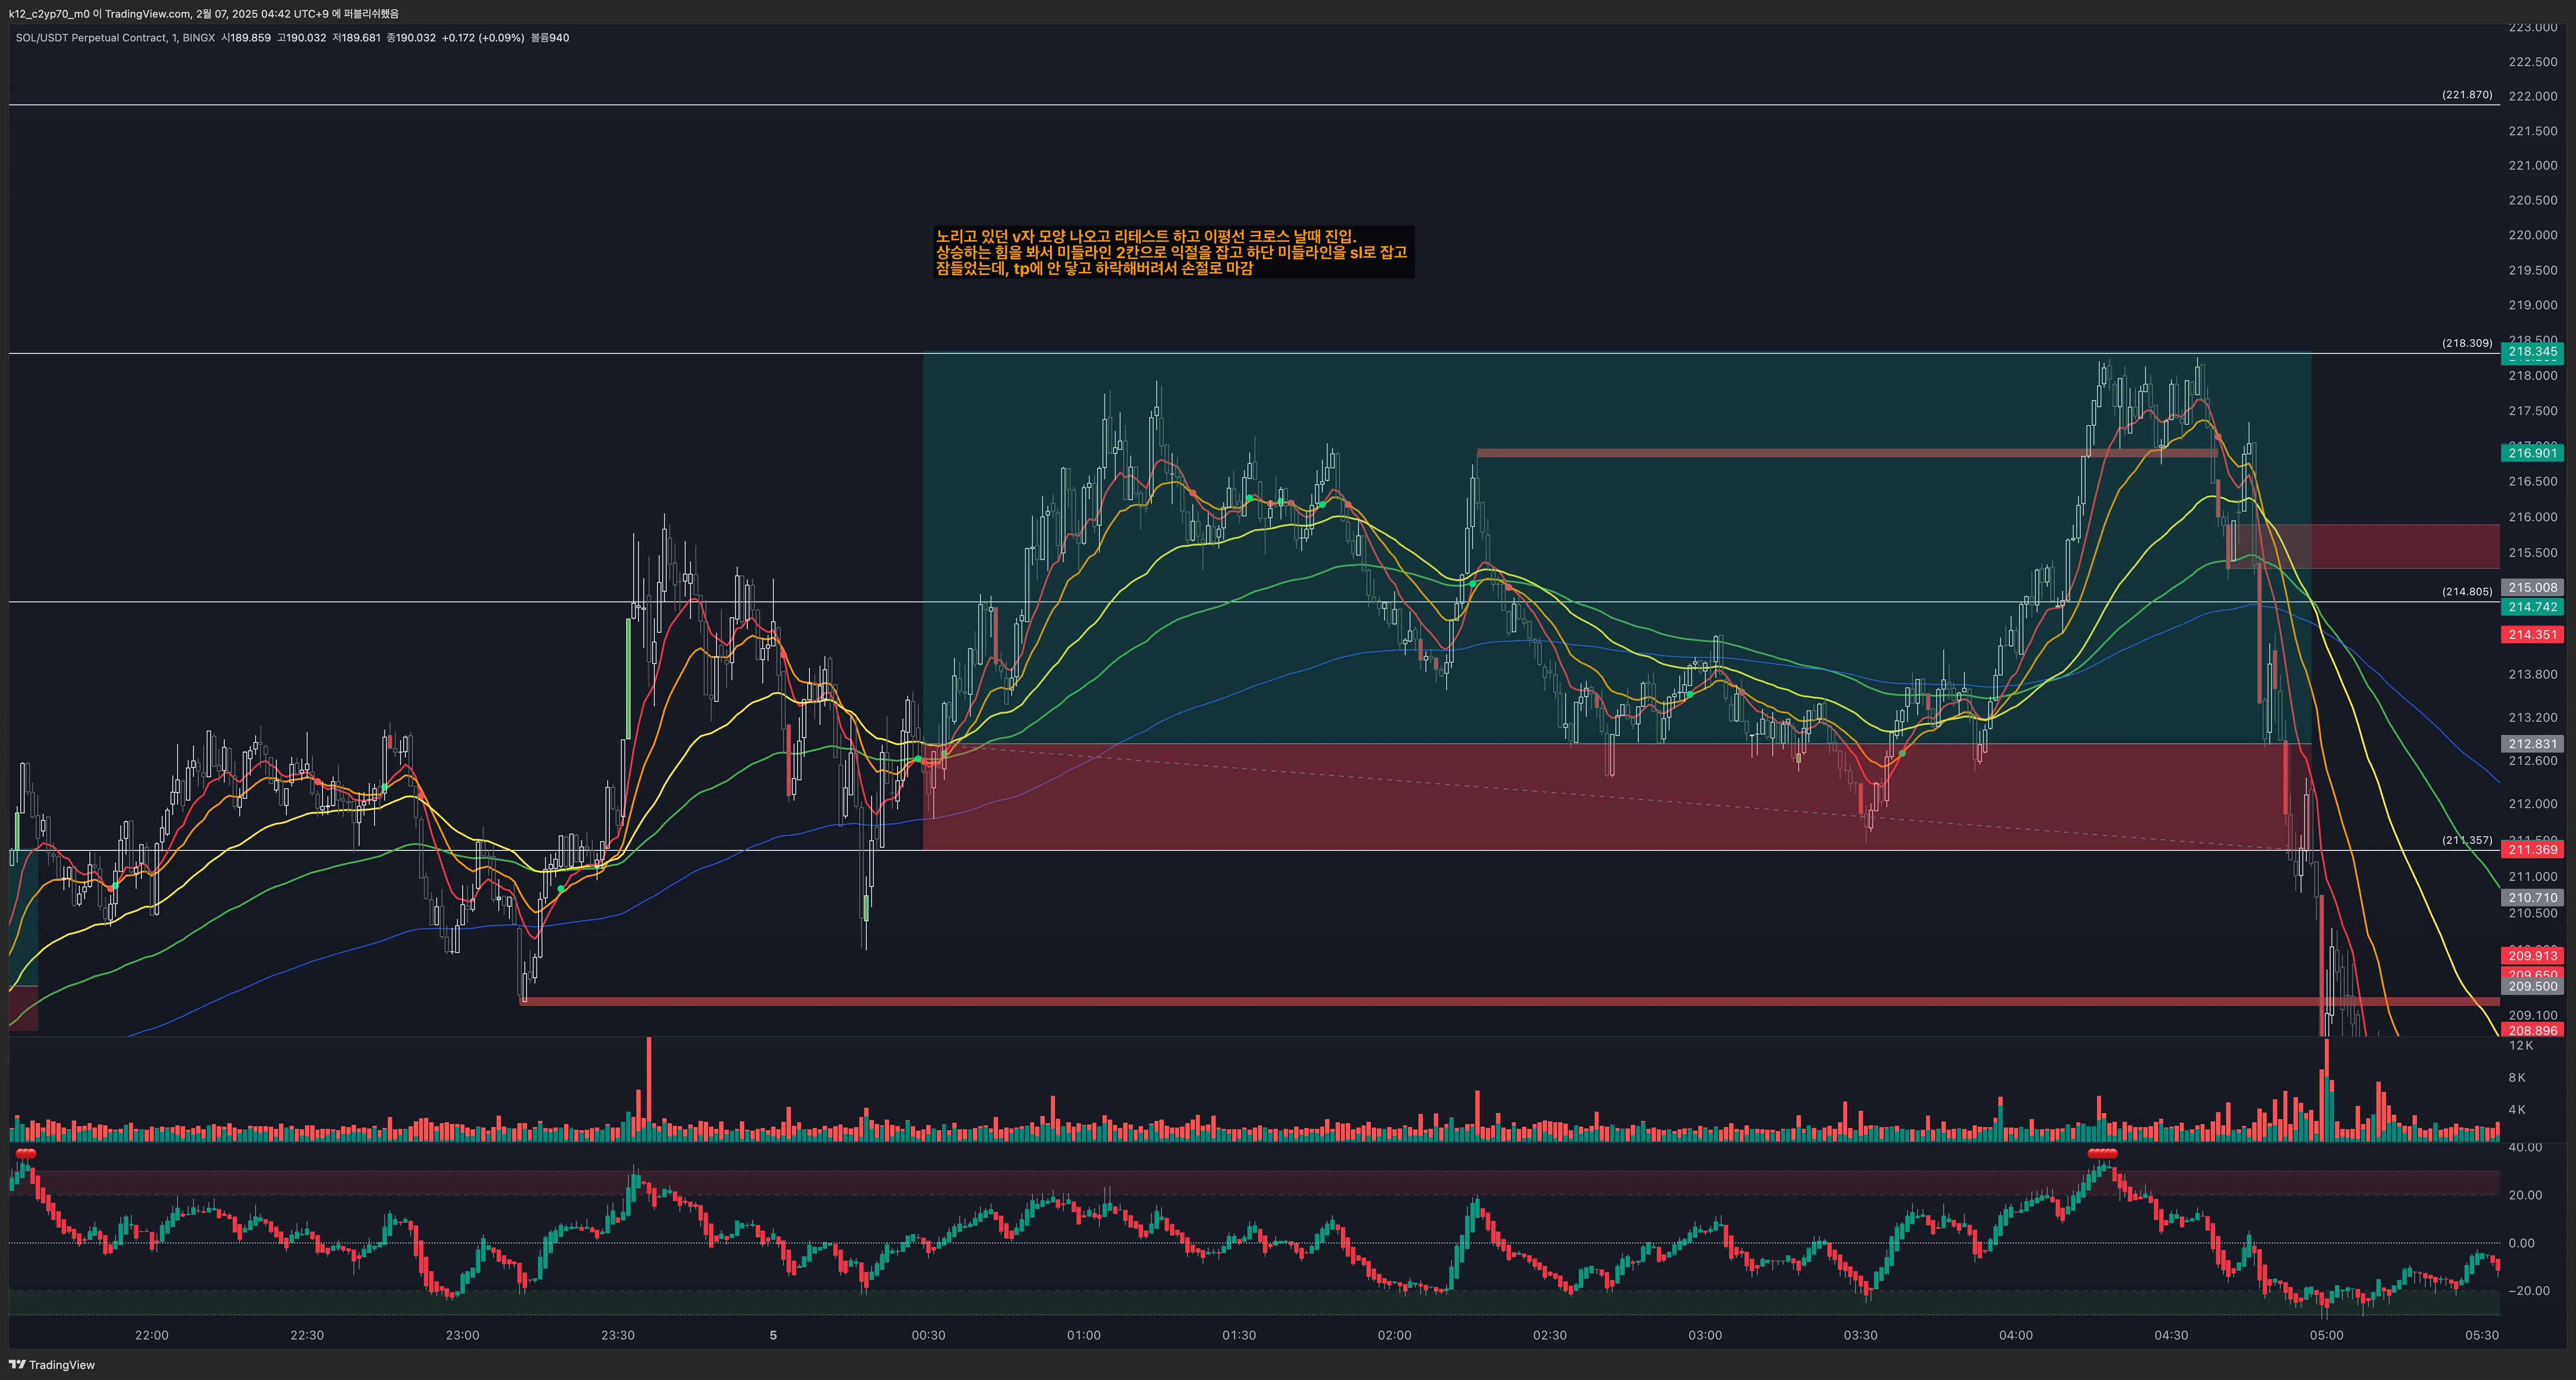
Task: Click the 216.000 price axis tick
Action: click(2532, 517)
